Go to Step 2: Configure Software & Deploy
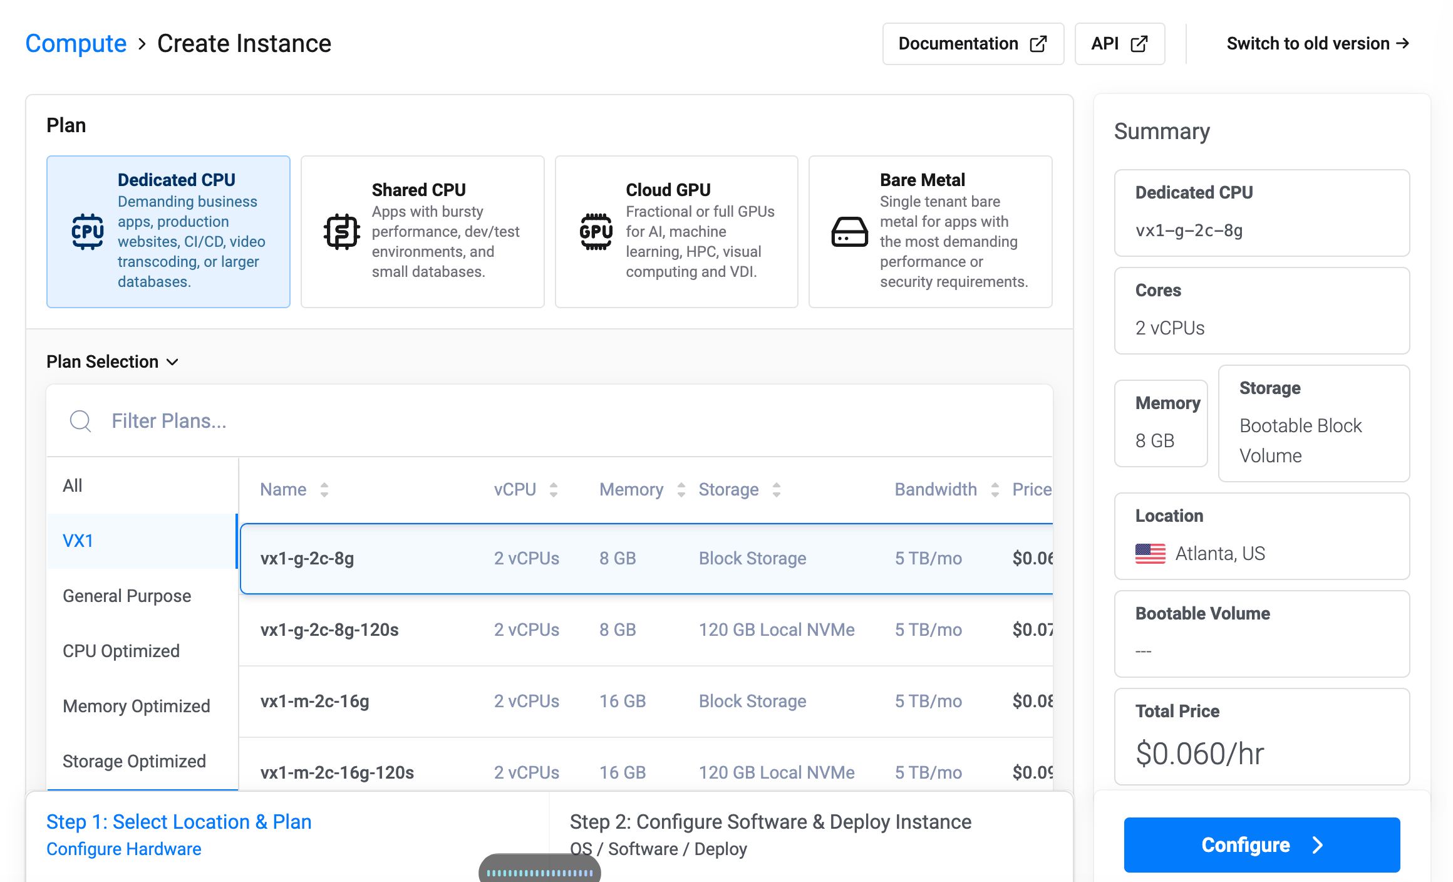This screenshot has width=1453, height=882. coord(771,834)
